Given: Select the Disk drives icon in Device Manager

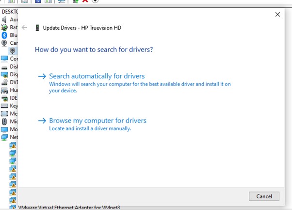Looking at the screenshot, I should tap(4, 68).
